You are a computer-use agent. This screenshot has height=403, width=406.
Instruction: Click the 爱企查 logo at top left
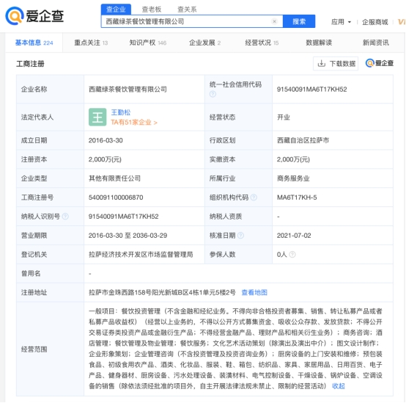(34, 16)
